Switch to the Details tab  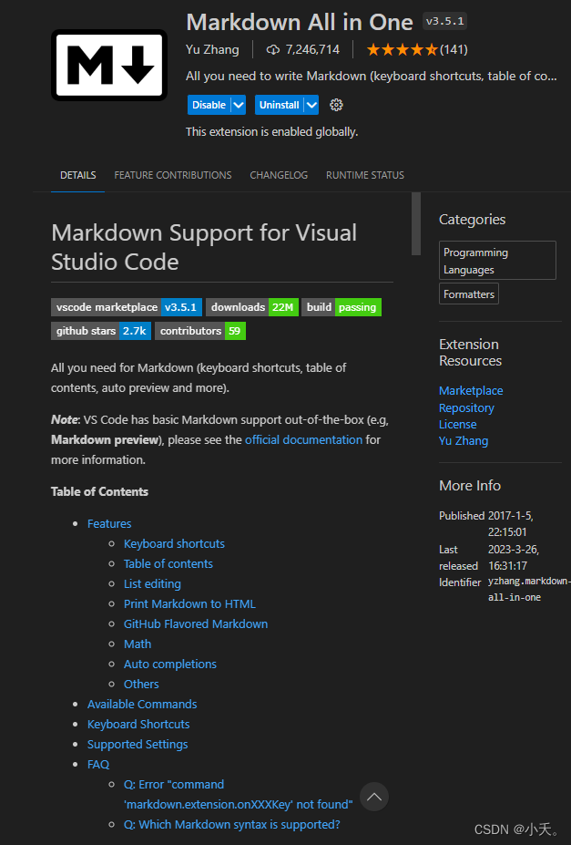click(78, 175)
